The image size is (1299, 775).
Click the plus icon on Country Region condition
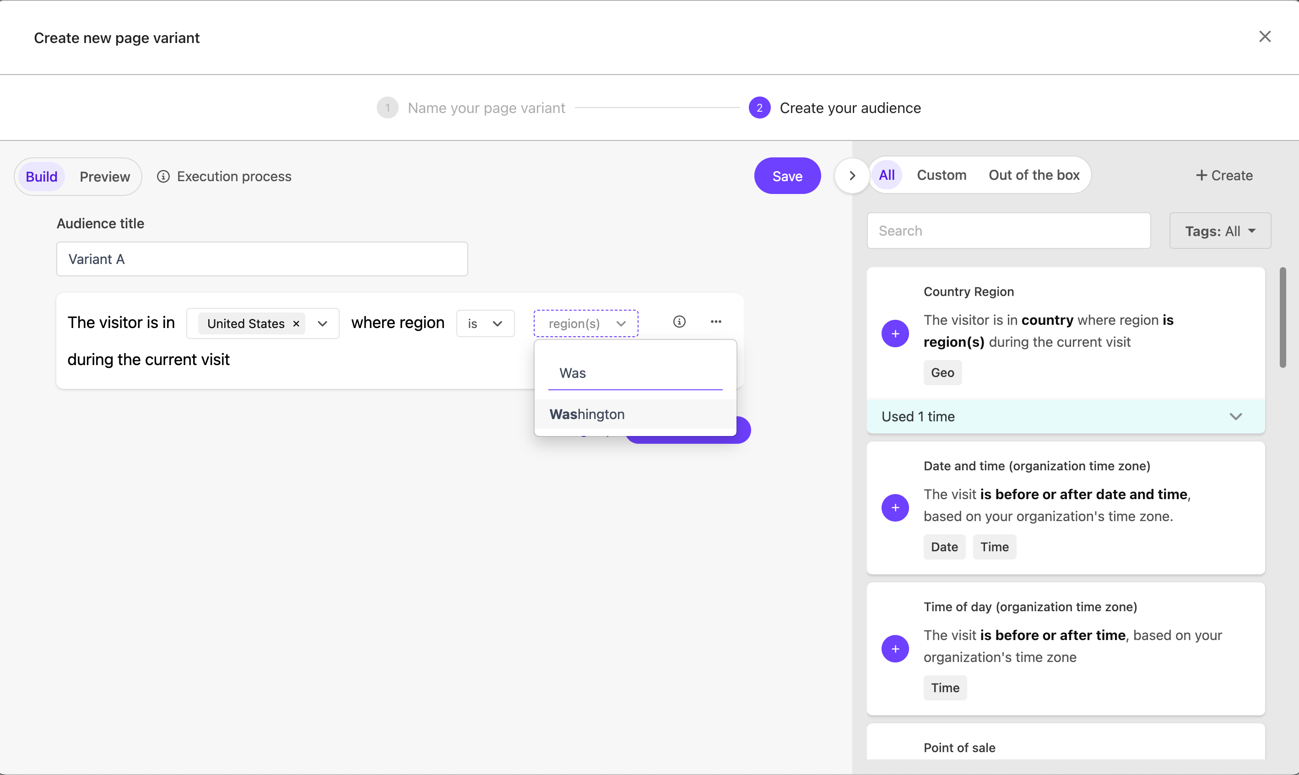pyautogui.click(x=895, y=333)
